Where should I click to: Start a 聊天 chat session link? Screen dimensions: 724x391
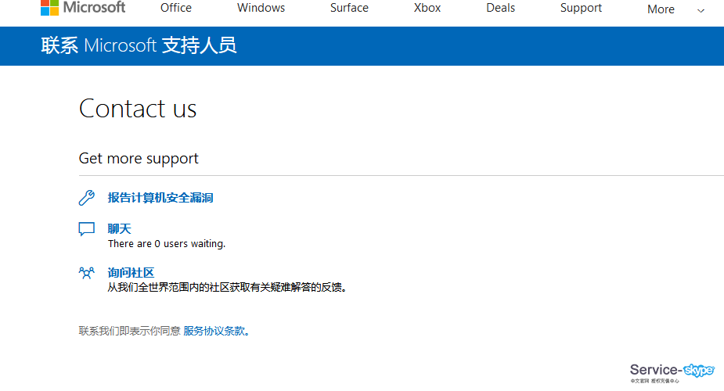point(119,228)
